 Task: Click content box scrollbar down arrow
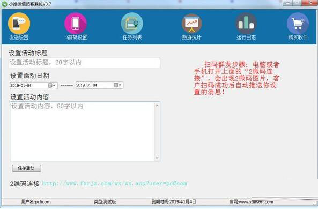pyautogui.click(x=157, y=158)
